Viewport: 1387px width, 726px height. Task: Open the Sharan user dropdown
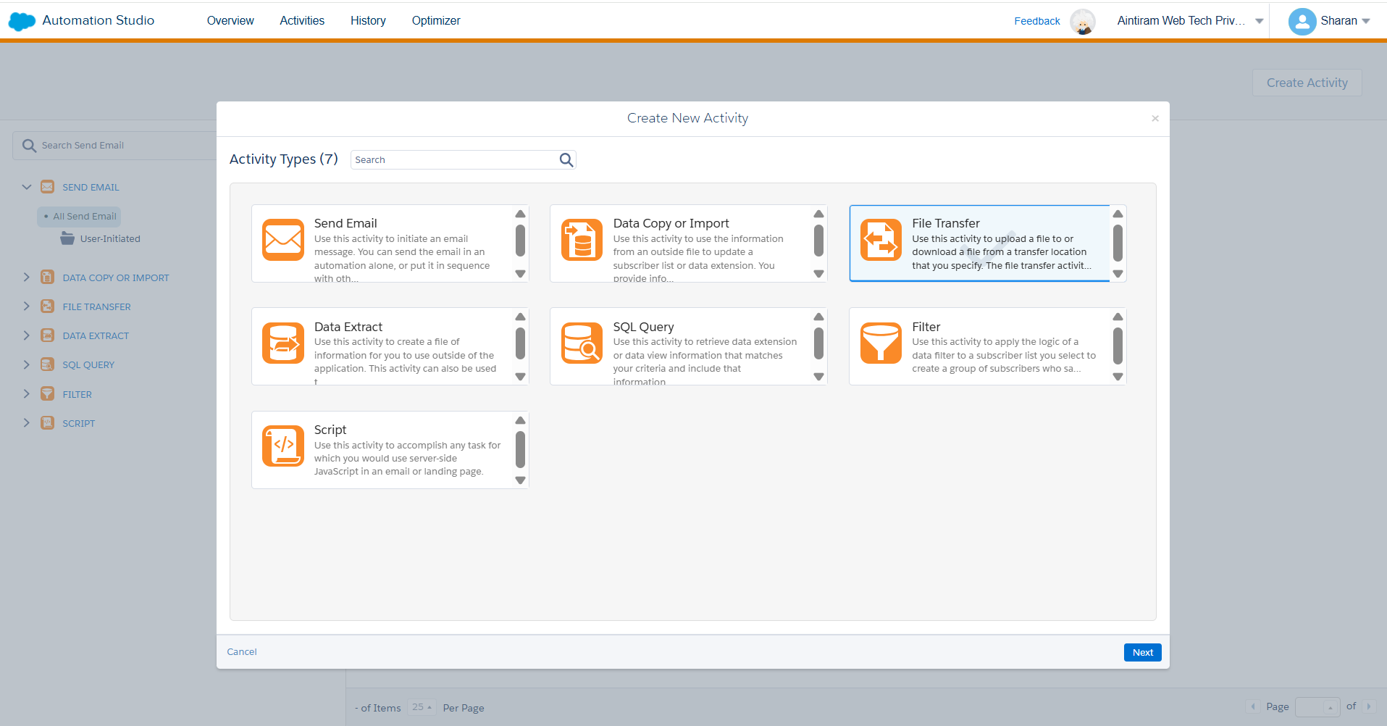(1329, 21)
